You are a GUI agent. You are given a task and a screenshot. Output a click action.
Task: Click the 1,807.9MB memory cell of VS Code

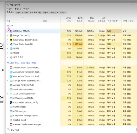[78, 44]
